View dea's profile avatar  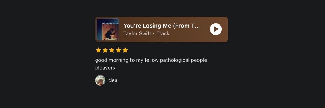click(x=100, y=80)
